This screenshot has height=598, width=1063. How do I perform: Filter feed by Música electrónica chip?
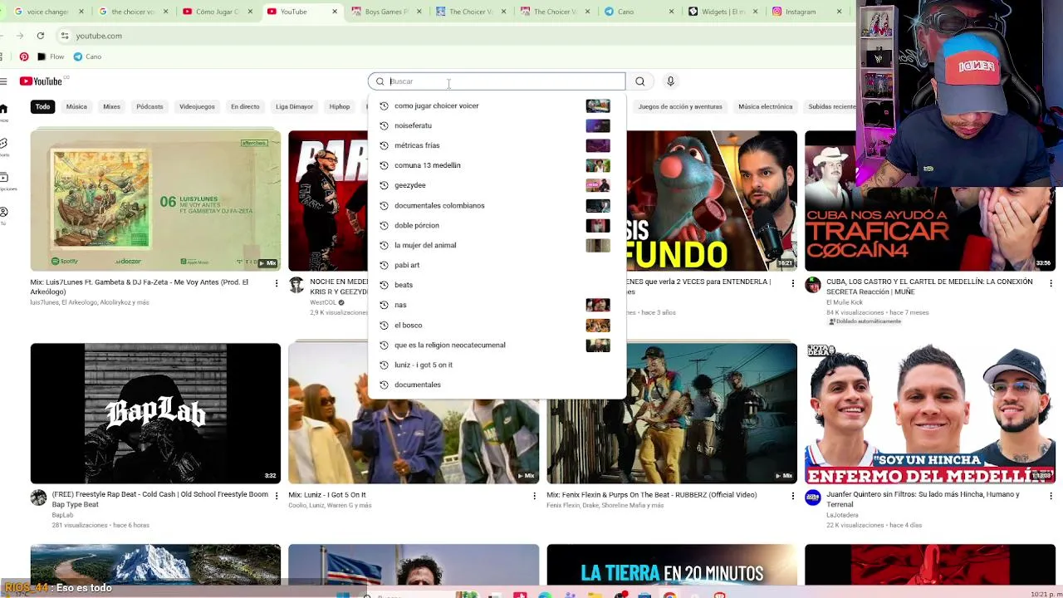pos(765,106)
